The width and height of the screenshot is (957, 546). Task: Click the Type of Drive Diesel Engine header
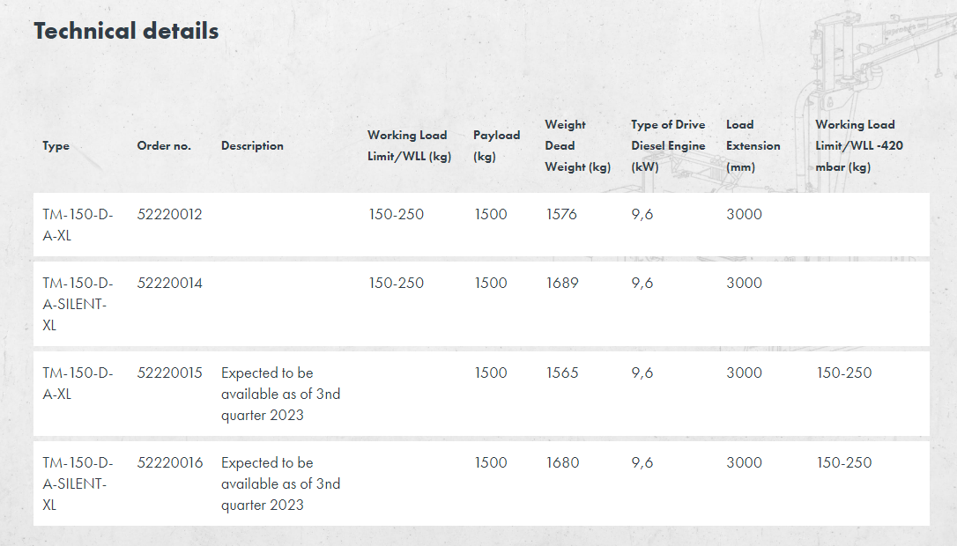point(668,146)
